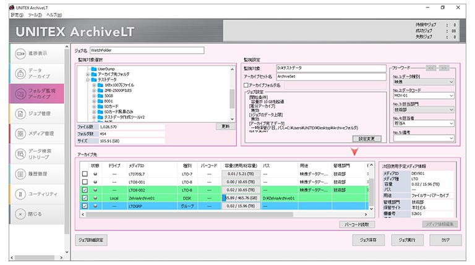The height and width of the screenshot is (265, 475).
Task: Uncheck the ZelviaArchive01 row checkbox
Action: [x=85, y=198]
